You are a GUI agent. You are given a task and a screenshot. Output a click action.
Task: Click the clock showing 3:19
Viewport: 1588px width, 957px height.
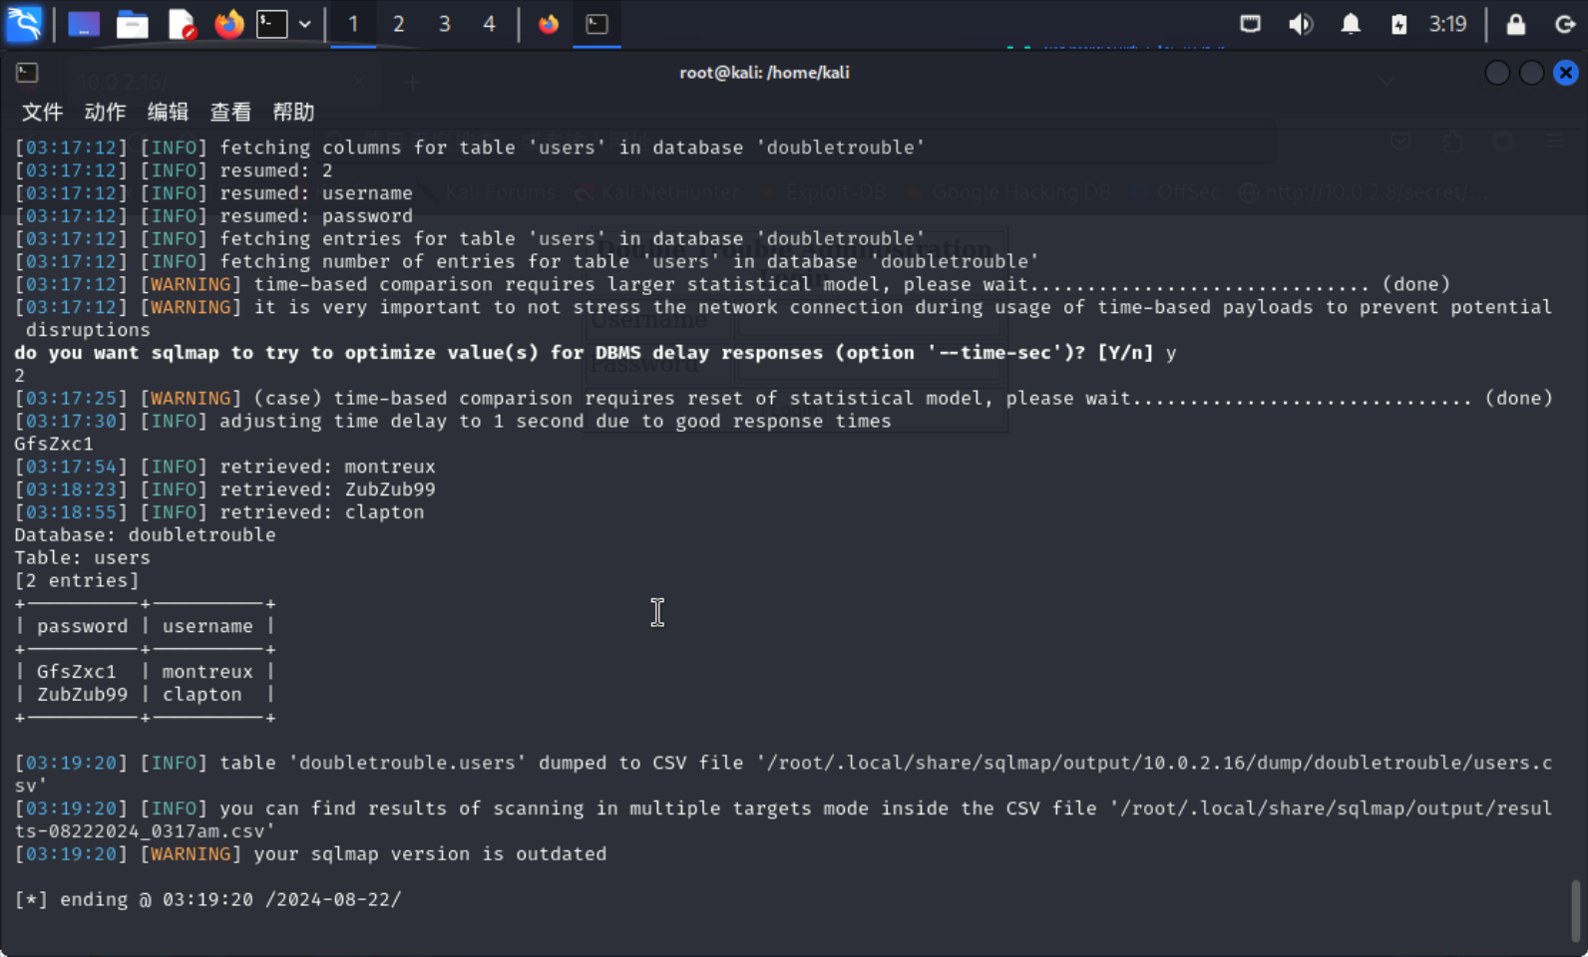point(1448,24)
